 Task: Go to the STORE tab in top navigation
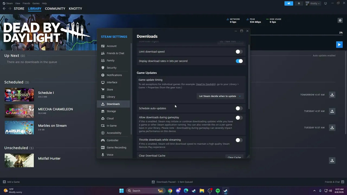[19, 9]
